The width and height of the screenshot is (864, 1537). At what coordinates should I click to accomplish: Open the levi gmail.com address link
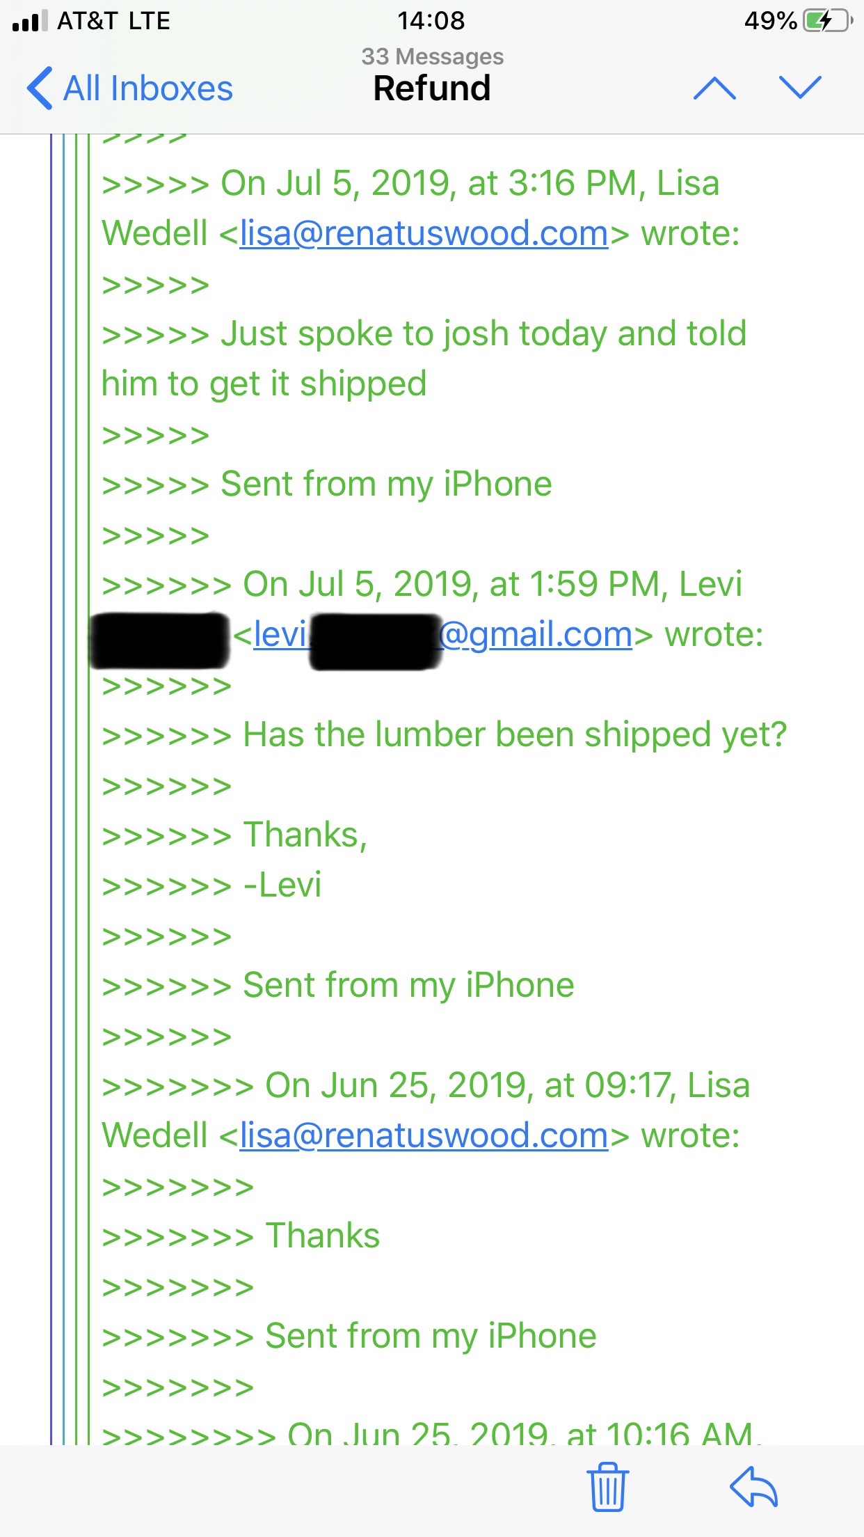point(443,635)
